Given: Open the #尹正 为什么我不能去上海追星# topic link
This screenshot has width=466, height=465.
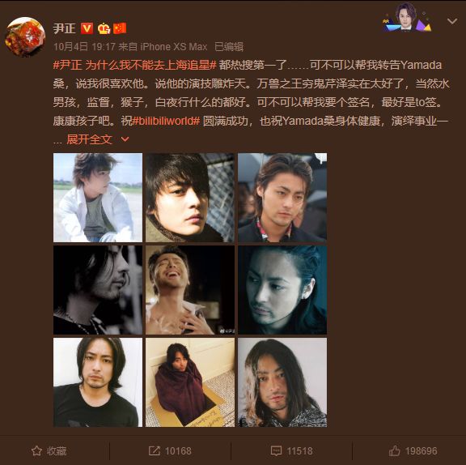Looking at the screenshot, I should point(134,65).
